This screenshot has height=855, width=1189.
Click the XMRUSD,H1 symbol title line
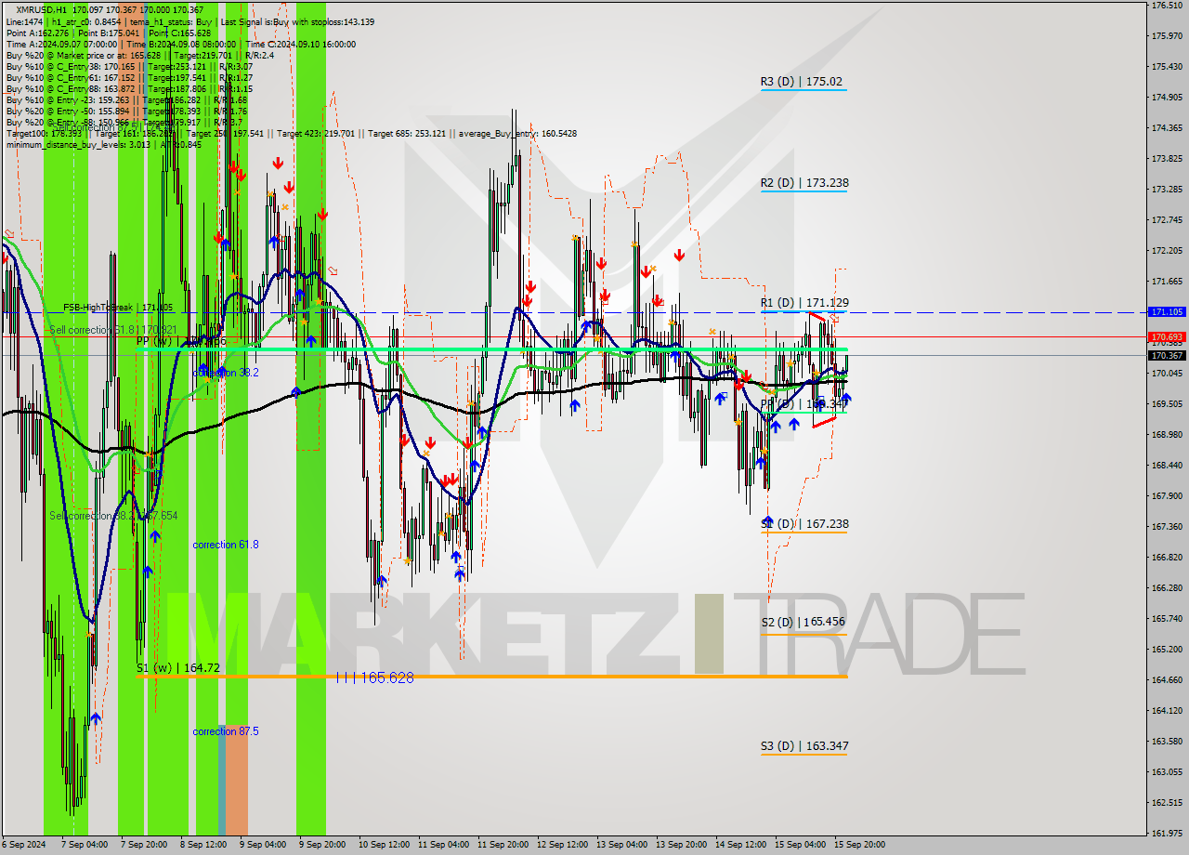(x=110, y=9)
